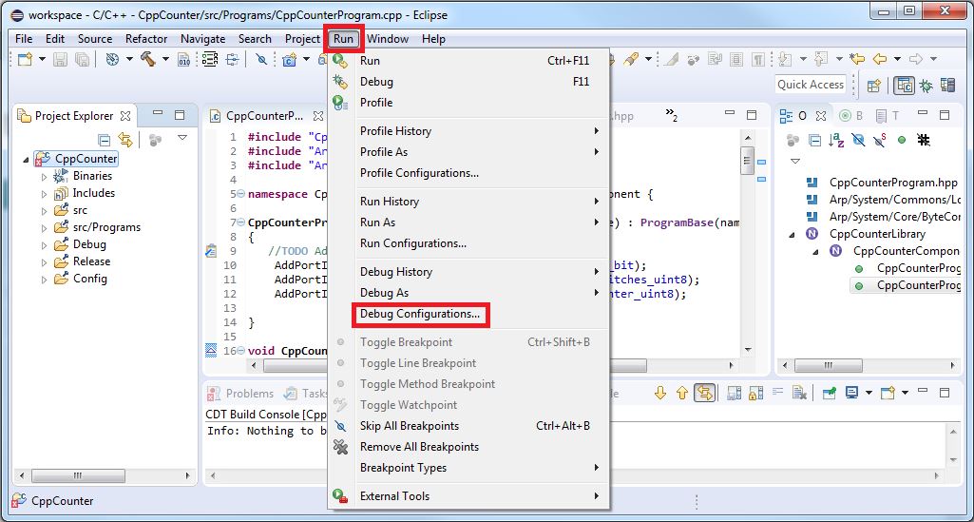Click Remove All Breakpoints menu icon

340,447
